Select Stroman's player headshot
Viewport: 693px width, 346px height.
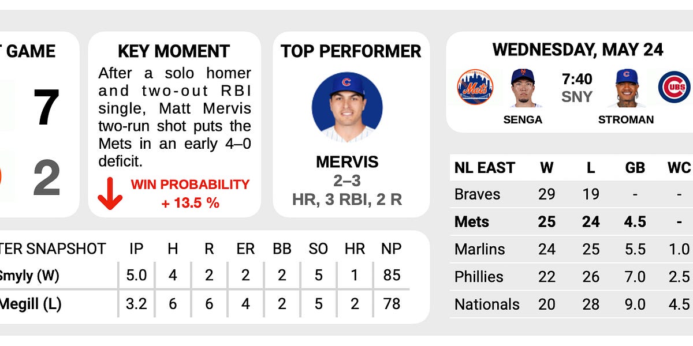click(x=627, y=88)
